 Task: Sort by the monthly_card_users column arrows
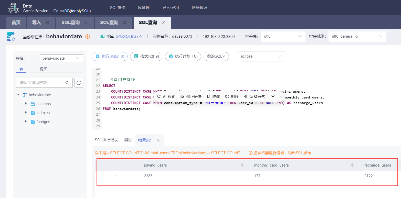click(352, 165)
